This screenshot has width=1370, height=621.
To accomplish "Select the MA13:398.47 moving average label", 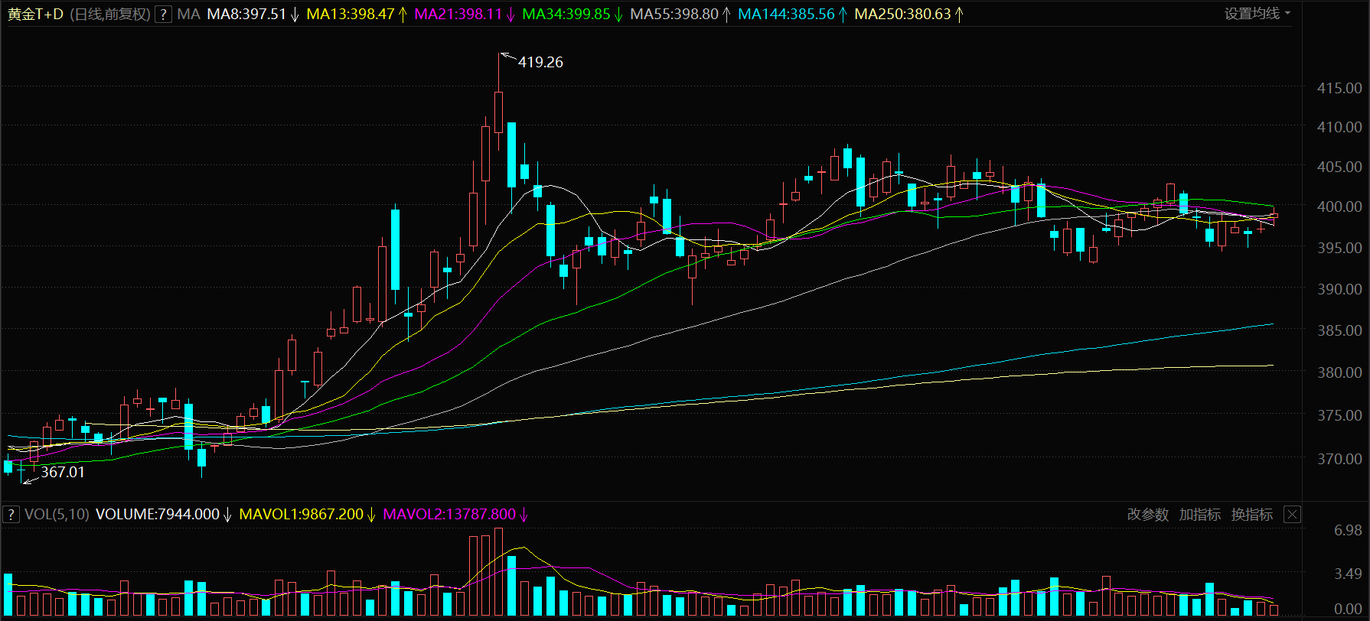I will point(351,14).
